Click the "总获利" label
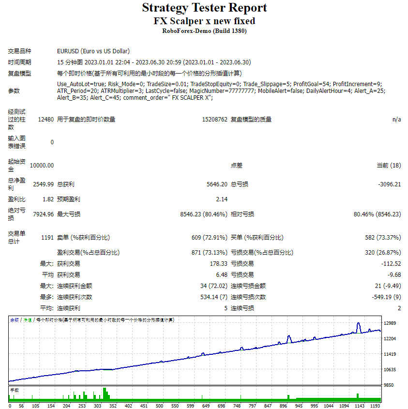Screen dimensions: 408x409 66,184
